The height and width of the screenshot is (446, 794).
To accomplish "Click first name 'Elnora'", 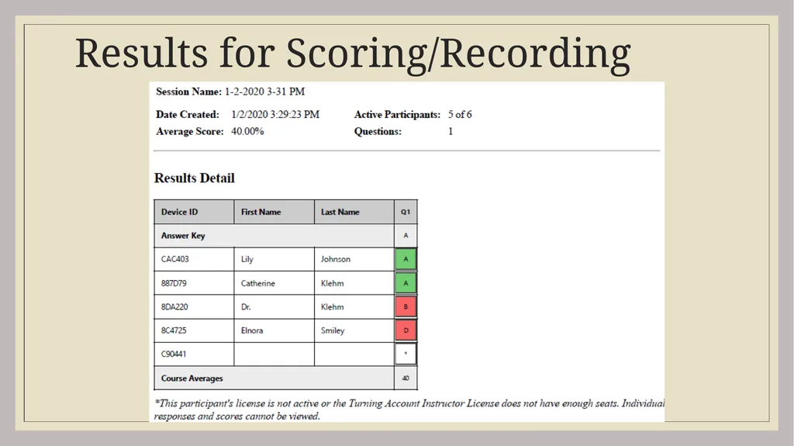I will click(252, 330).
